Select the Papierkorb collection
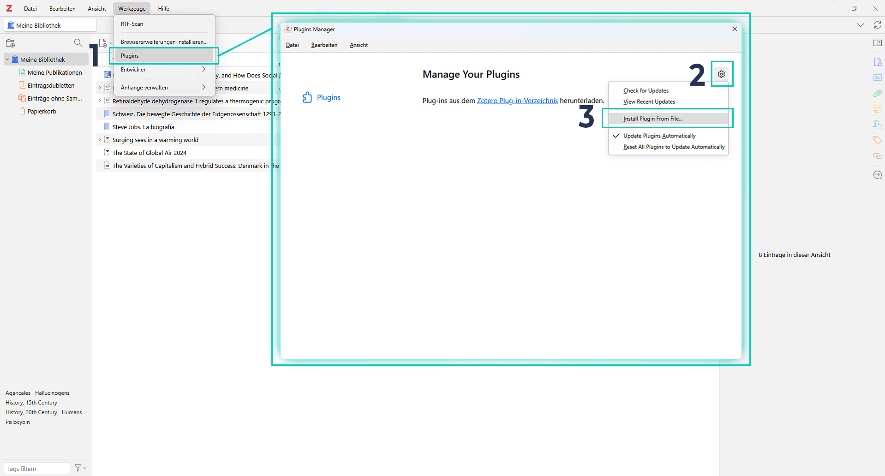This screenshot has width=885, height=476. point(42,111)
